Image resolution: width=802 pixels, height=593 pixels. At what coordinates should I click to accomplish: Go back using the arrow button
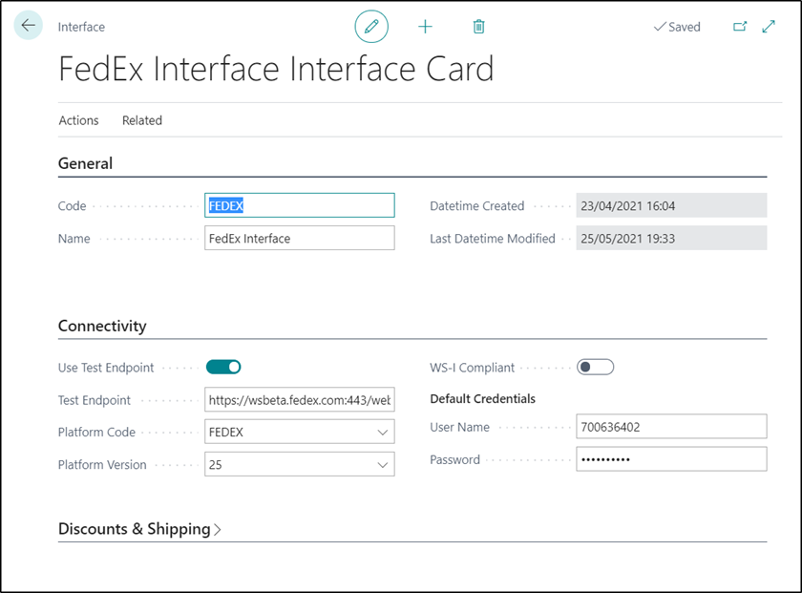pos(28,25)
